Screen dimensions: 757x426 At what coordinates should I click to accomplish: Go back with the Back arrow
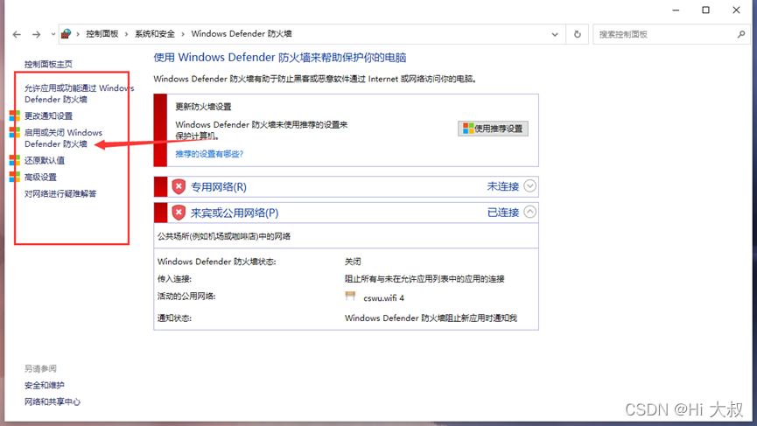tap(17, 34)
